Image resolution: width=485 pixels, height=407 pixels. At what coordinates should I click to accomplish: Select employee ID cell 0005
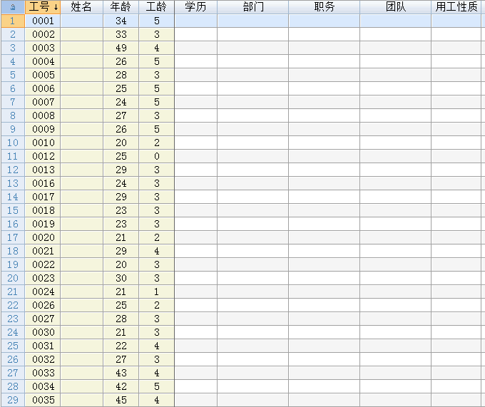point(43,75)
